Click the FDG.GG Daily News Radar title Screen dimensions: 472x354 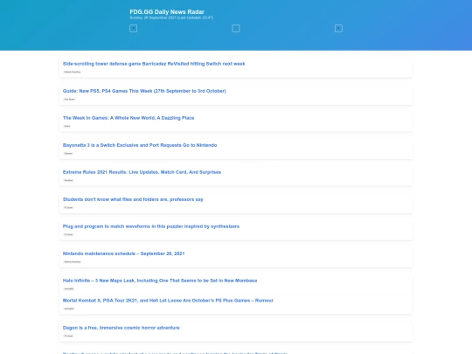(167, 11)
